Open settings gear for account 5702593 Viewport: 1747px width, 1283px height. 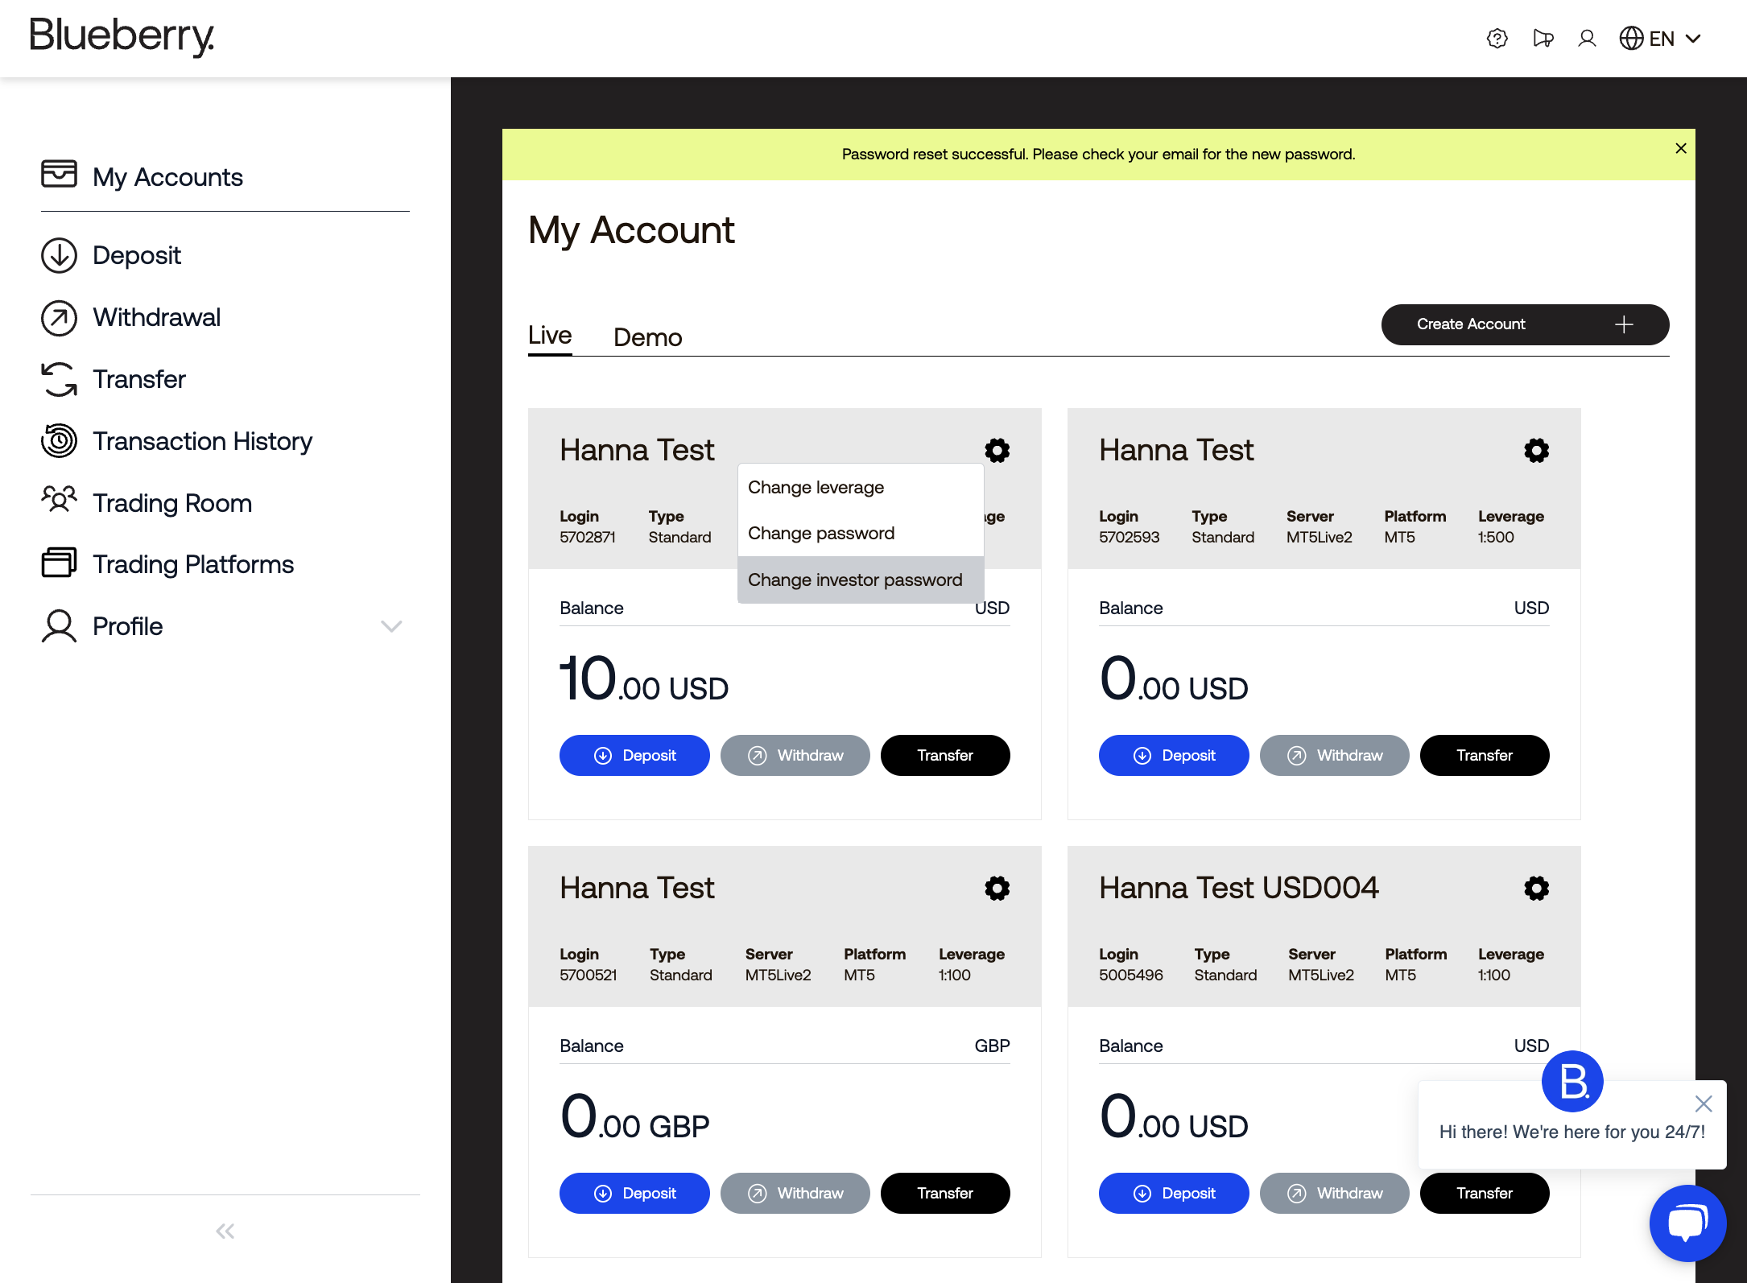click(x=1537, y=451)
